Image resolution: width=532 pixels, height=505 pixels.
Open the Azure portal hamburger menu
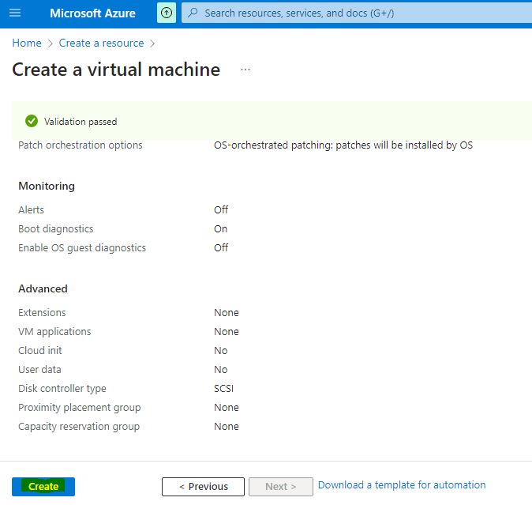pyautogui.click(x=15, y=13)
